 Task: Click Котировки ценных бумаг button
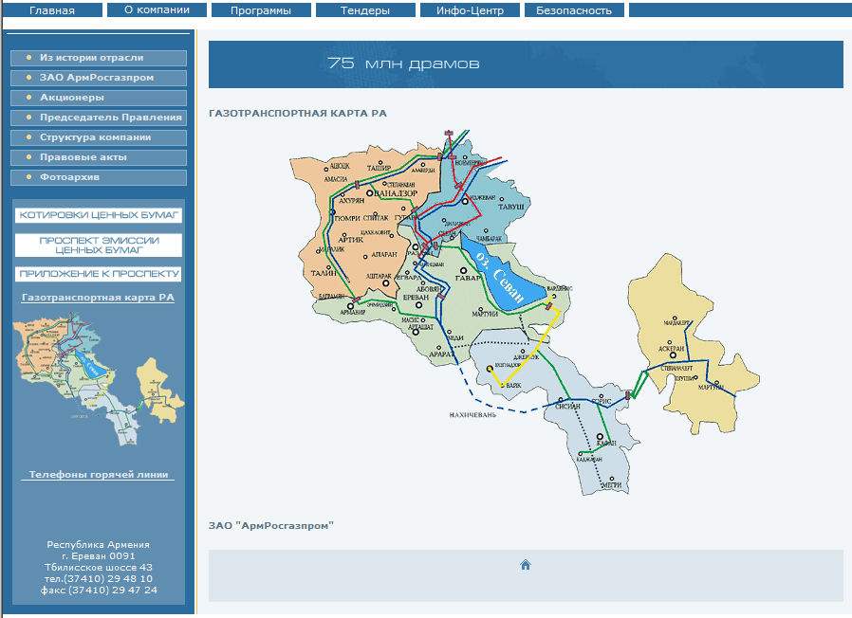(99, 215)
